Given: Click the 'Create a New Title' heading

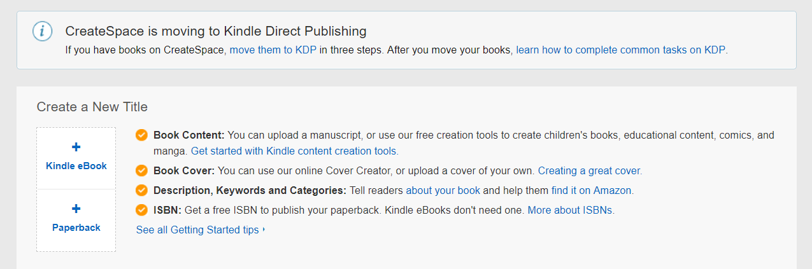Looking at the screenshot, I should coord(92,107).
